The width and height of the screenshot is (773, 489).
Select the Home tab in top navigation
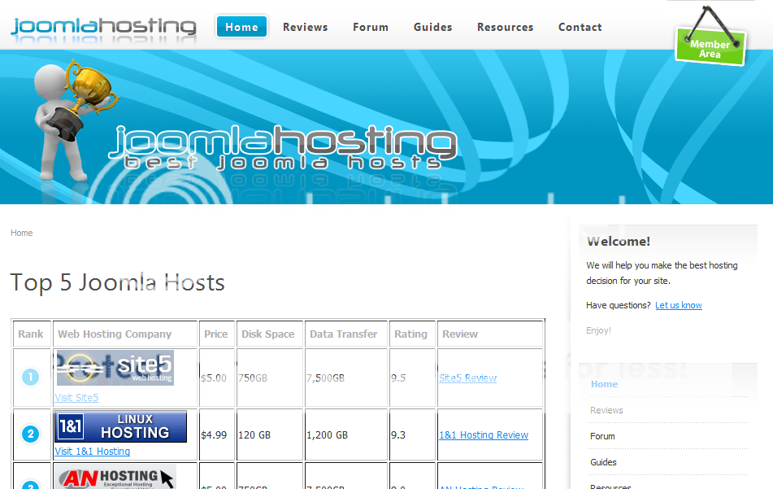(x=241, y=27)
